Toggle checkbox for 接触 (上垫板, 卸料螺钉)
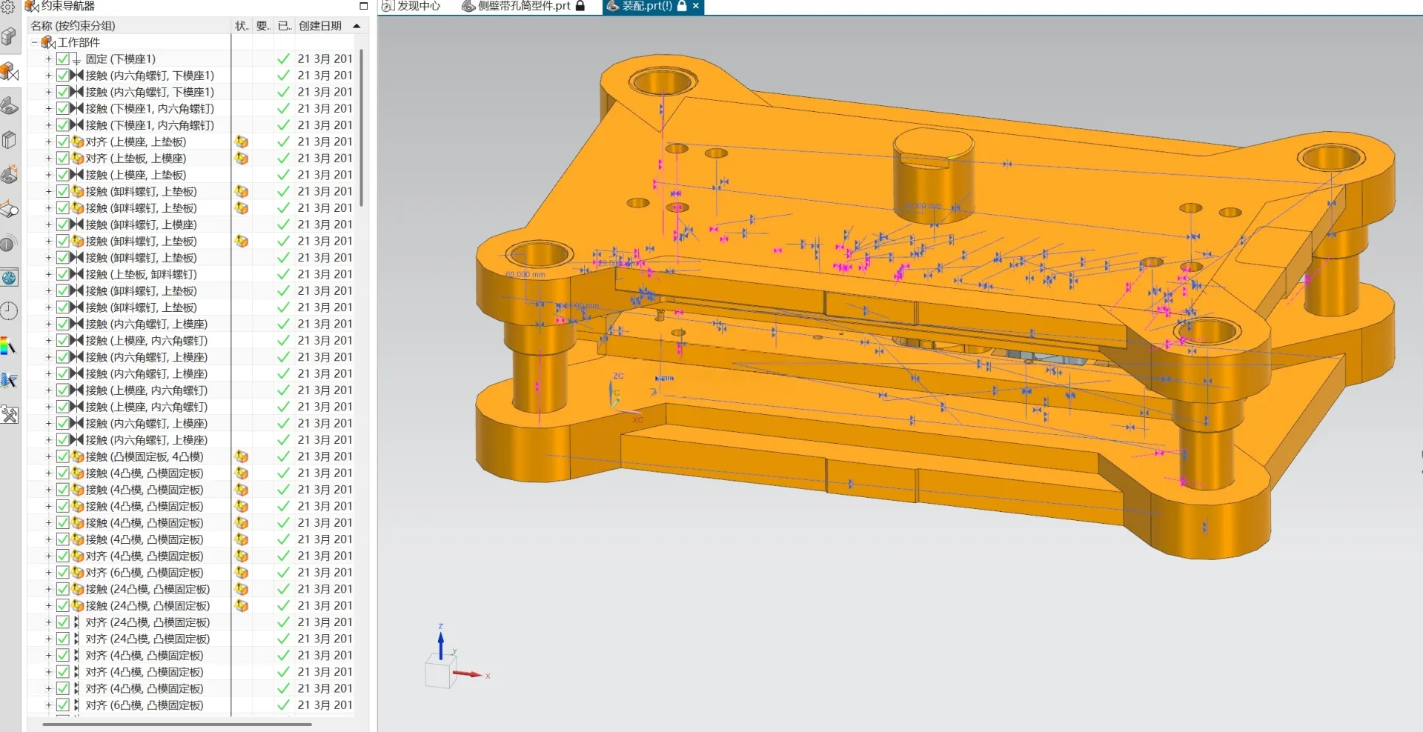Image resolution: width=1423 pixels, height=732 pixels. (x=63, y=274)
